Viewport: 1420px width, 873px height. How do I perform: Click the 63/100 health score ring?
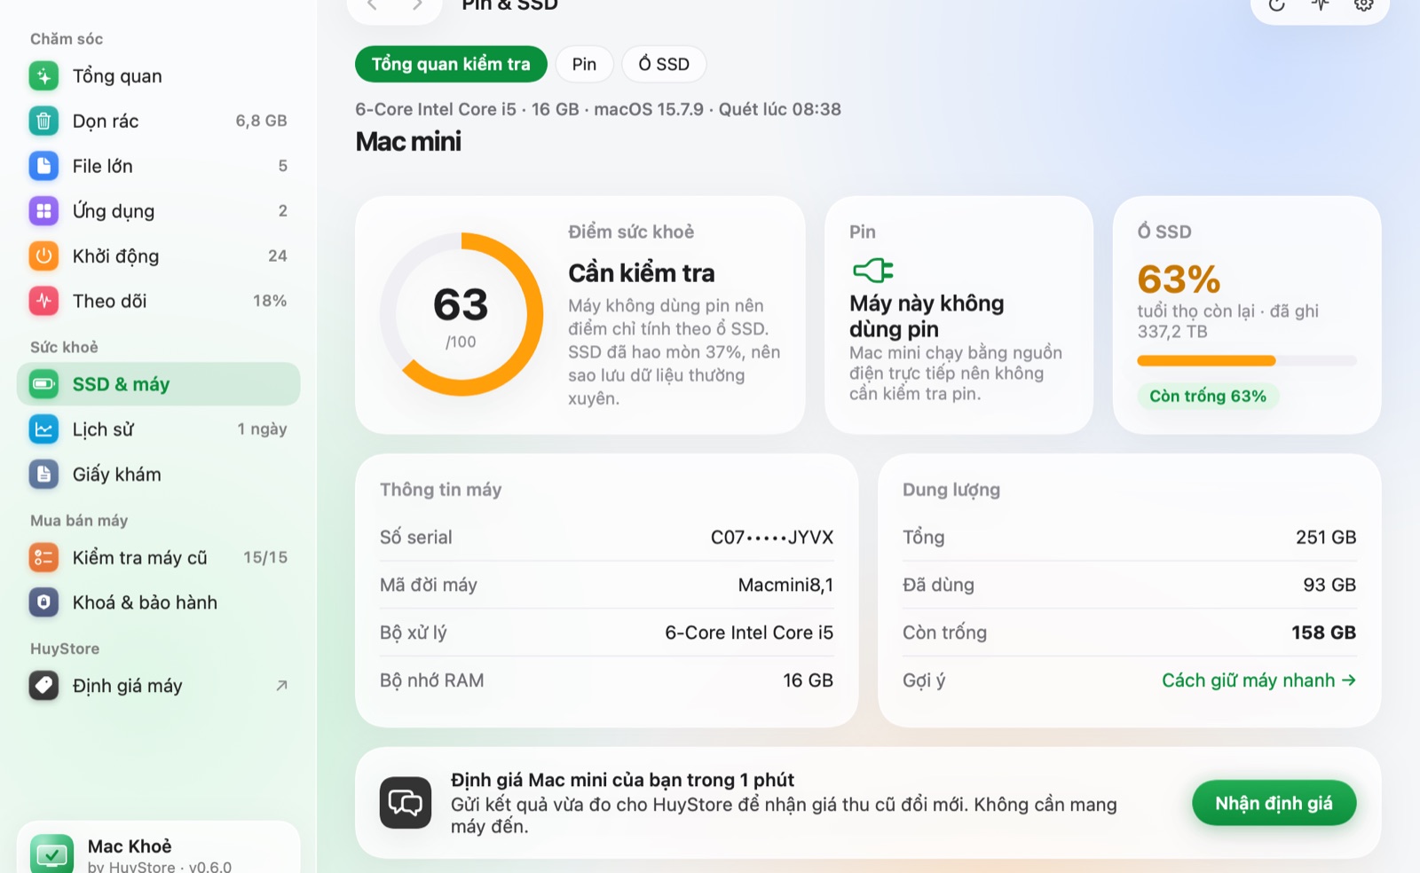461,314
